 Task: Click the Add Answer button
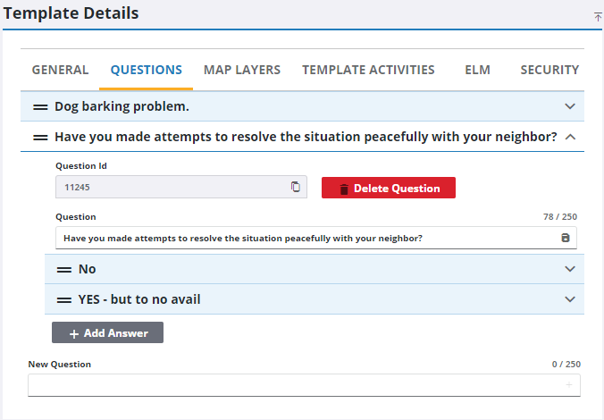107,332
